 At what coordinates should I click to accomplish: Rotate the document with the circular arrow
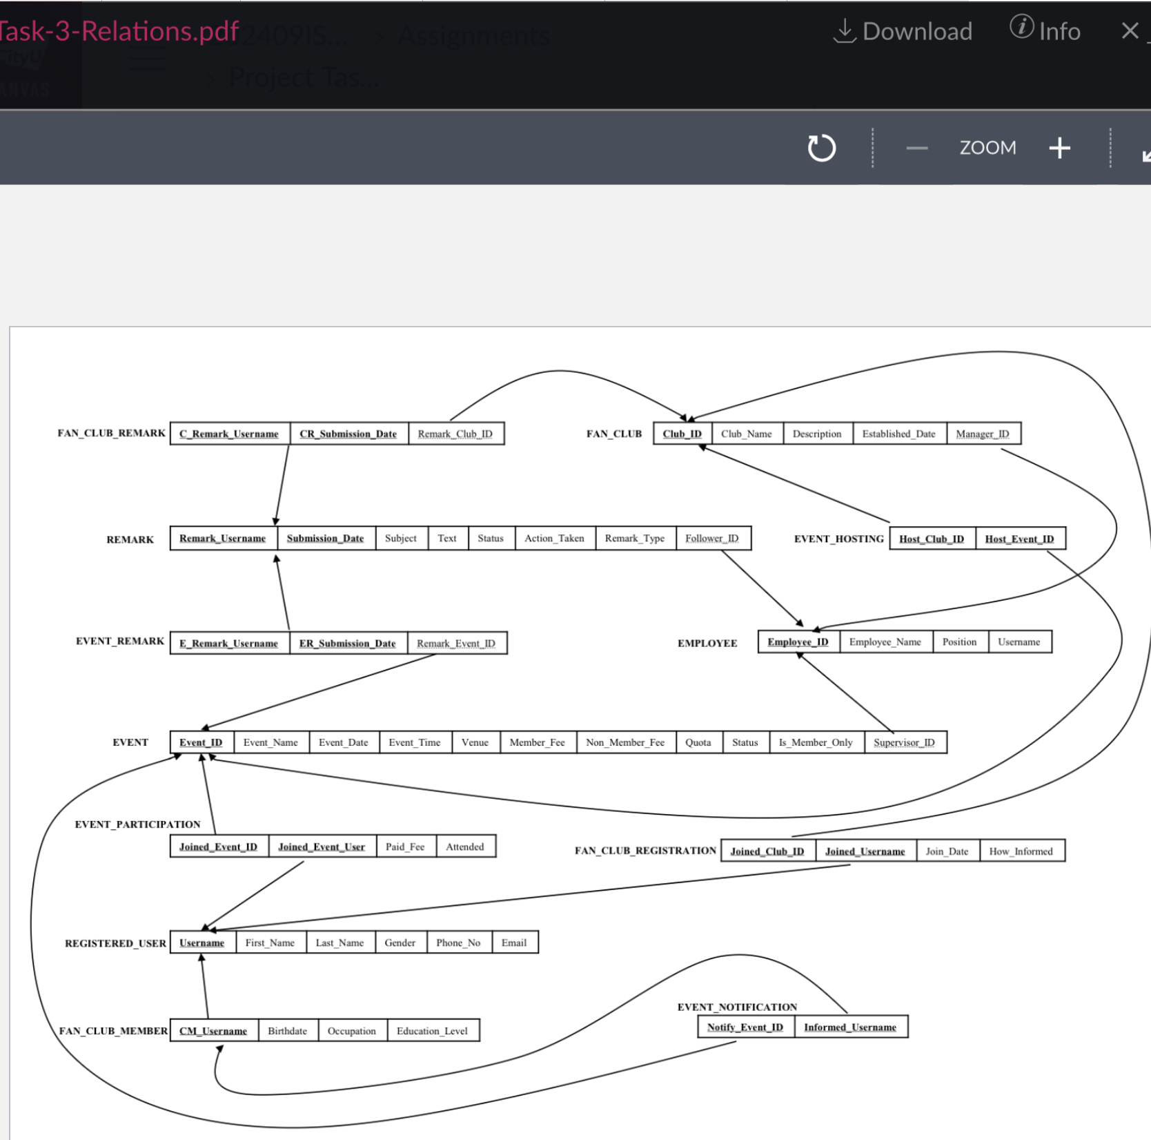[821, 148]
